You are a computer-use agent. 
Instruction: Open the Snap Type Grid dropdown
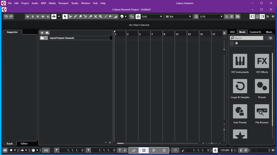point(152,17)
